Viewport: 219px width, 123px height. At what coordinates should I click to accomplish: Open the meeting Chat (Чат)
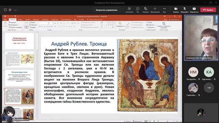[138, 10]
